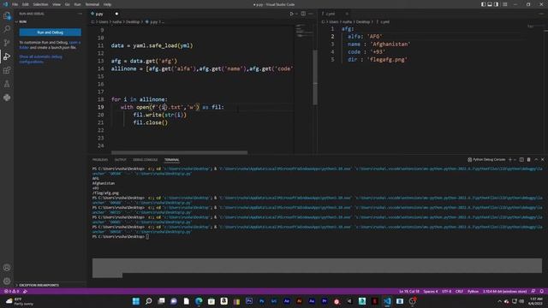Image resolution: width=548 pixels, height=308 pixels.
Task: Open the launch profile dropdown beside new terminal
Action: [x=515, y=160]
